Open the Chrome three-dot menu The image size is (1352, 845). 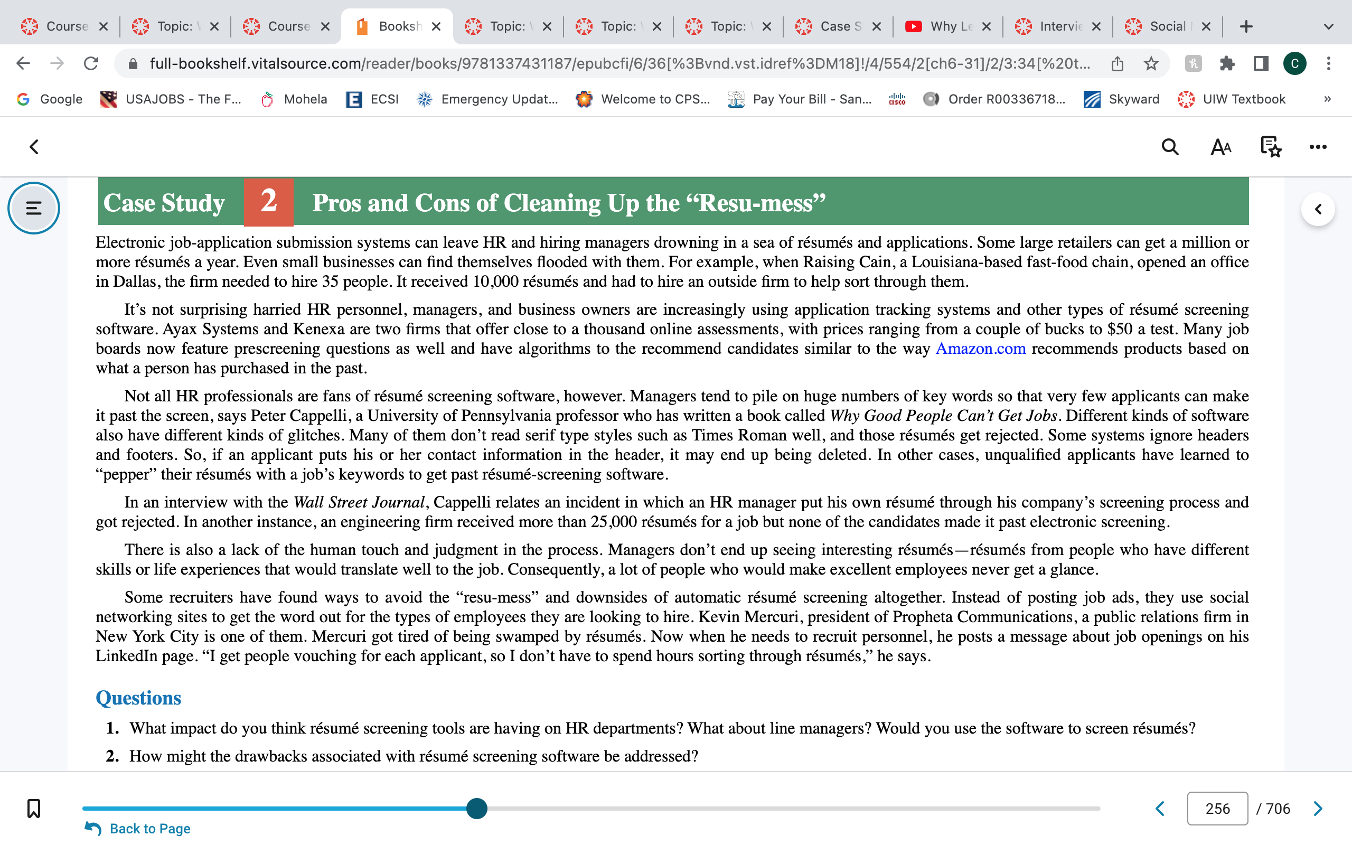click(1329, 64)
